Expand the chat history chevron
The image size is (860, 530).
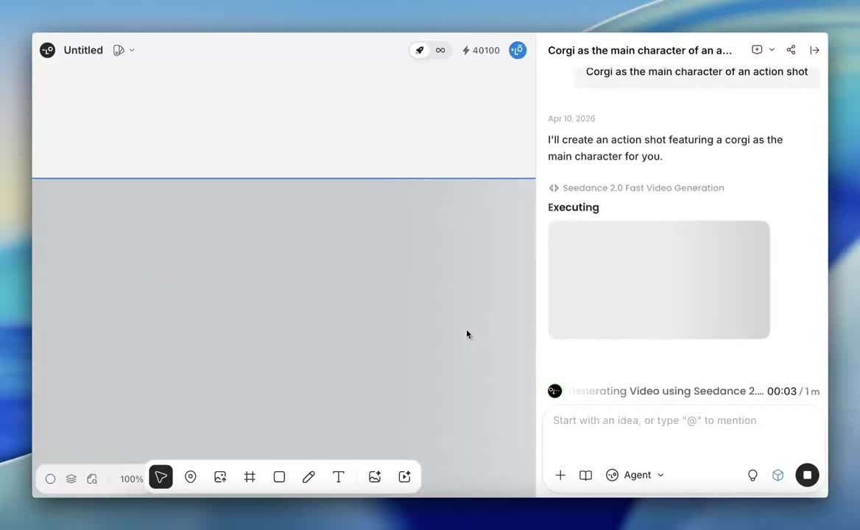pyautogui.click(x=772, y=50)
